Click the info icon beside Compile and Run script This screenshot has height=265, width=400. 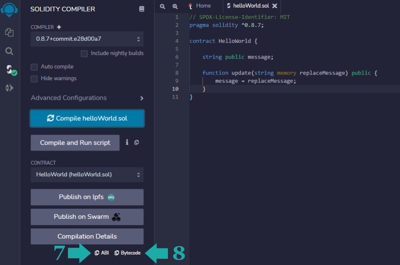127,142
